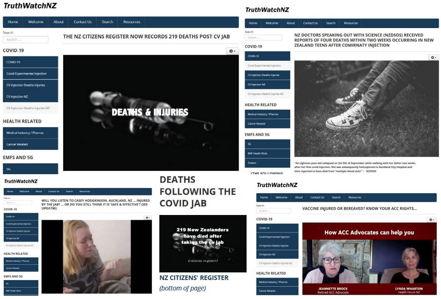Open CV Injection Deaths Injuries on the NZDSOS article page
This screenshot has width=441, height=299.
[x=267, y=75]
